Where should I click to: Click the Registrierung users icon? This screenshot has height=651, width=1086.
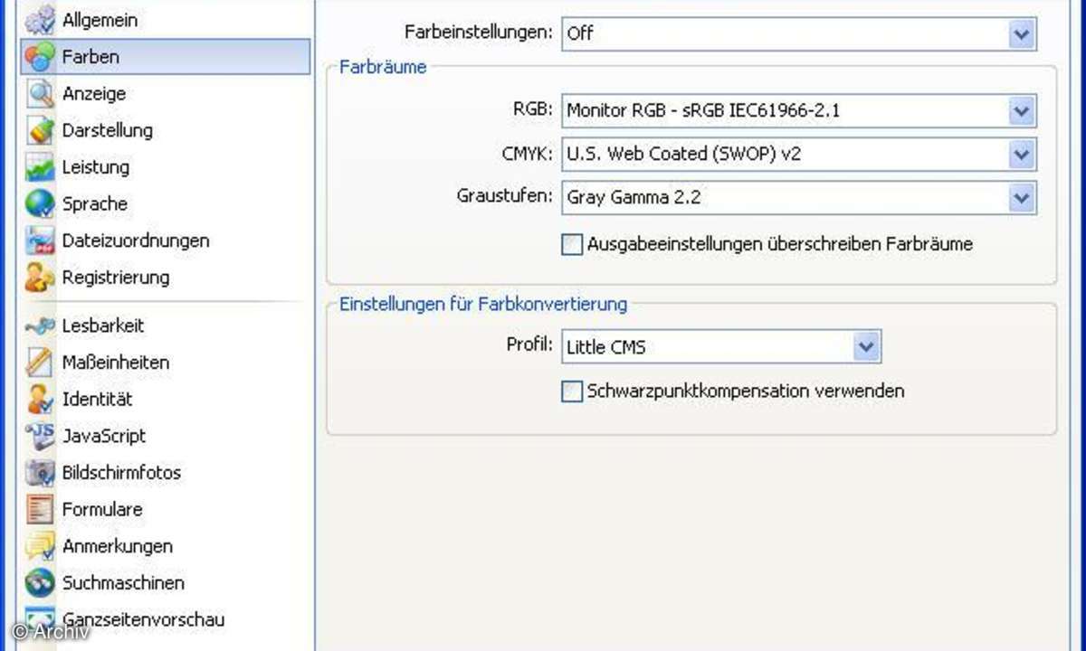(40, 278)
